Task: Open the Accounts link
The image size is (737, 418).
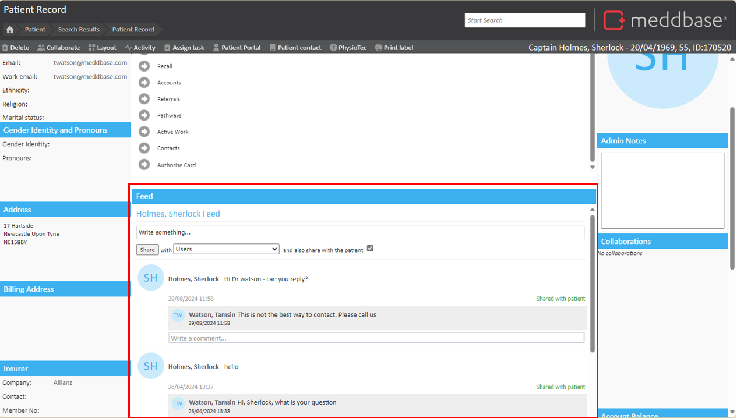Action: 169,83
